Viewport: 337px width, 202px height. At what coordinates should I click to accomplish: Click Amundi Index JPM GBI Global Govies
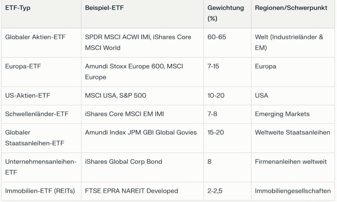point(141,132)
